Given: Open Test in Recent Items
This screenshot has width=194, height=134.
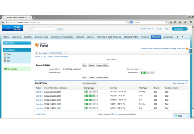Looking at the screenshot, I should pyautogui.click(x=9, y=58).
